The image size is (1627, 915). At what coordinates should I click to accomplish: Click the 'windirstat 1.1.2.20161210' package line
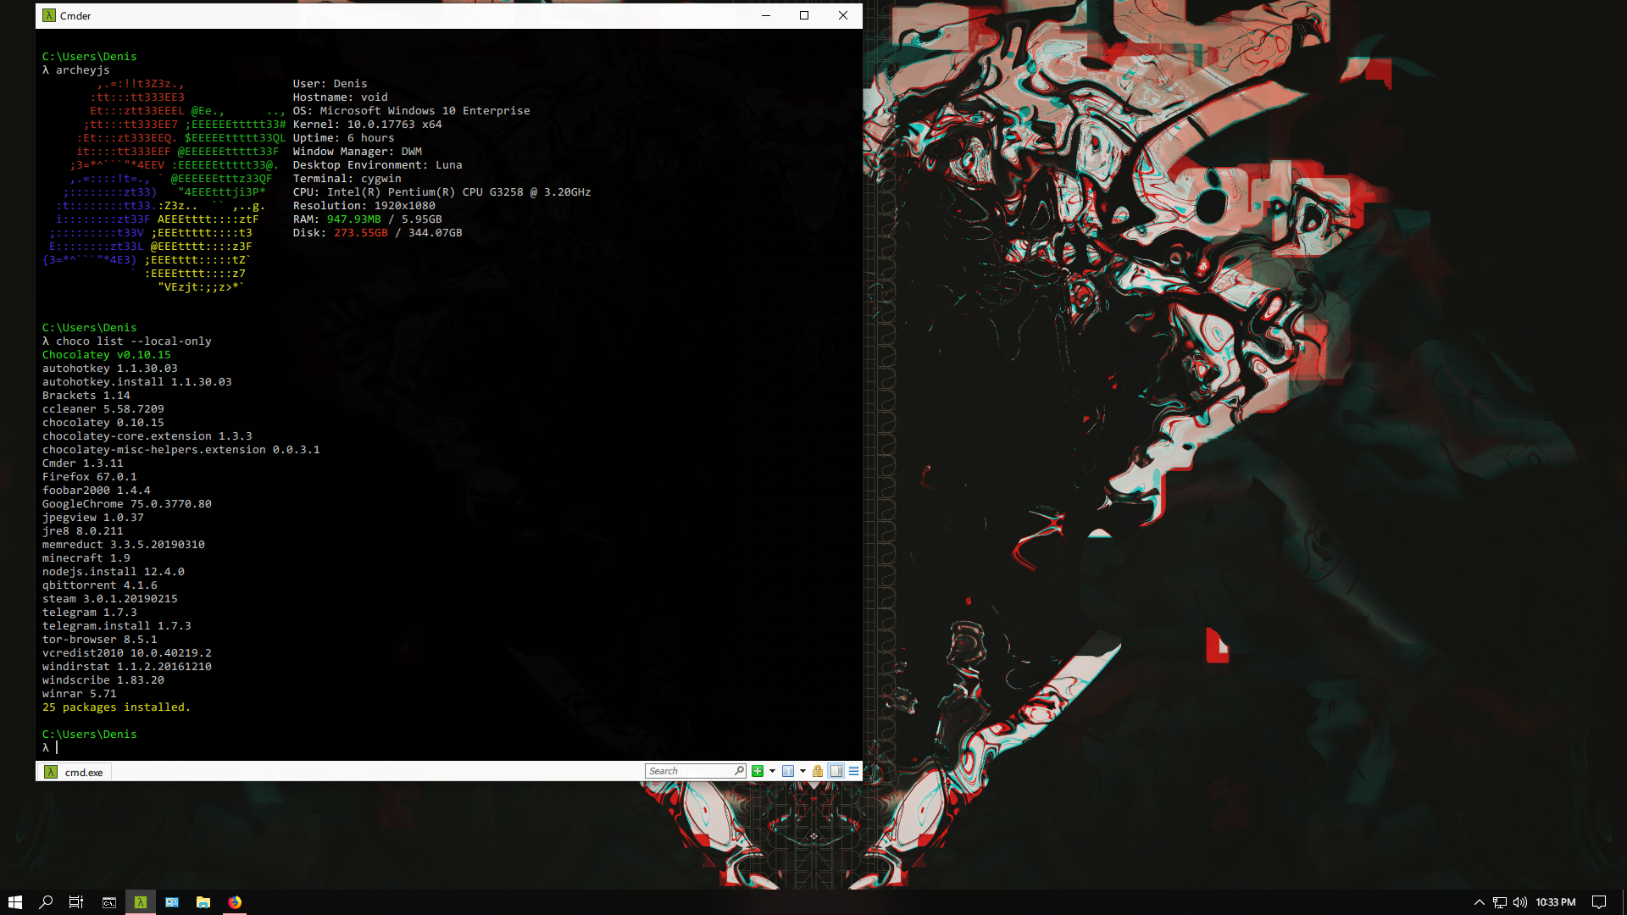click(127, 667)
